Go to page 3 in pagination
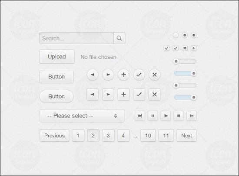This screenshot has width=239, height=176. (x=108, y=135)
